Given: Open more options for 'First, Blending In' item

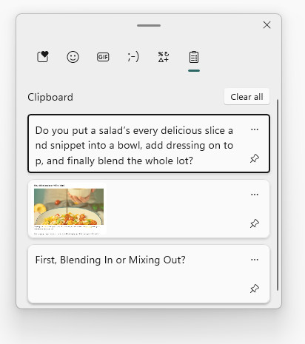Looking at the screenshot, I should (x=255, y=260).
